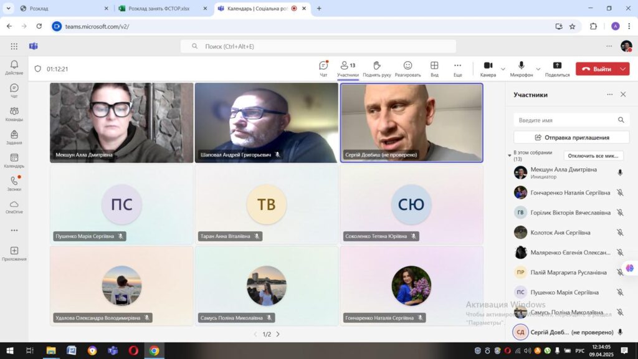
Task: Toggle the Микрофон mute button
Action: coord(521,69)
